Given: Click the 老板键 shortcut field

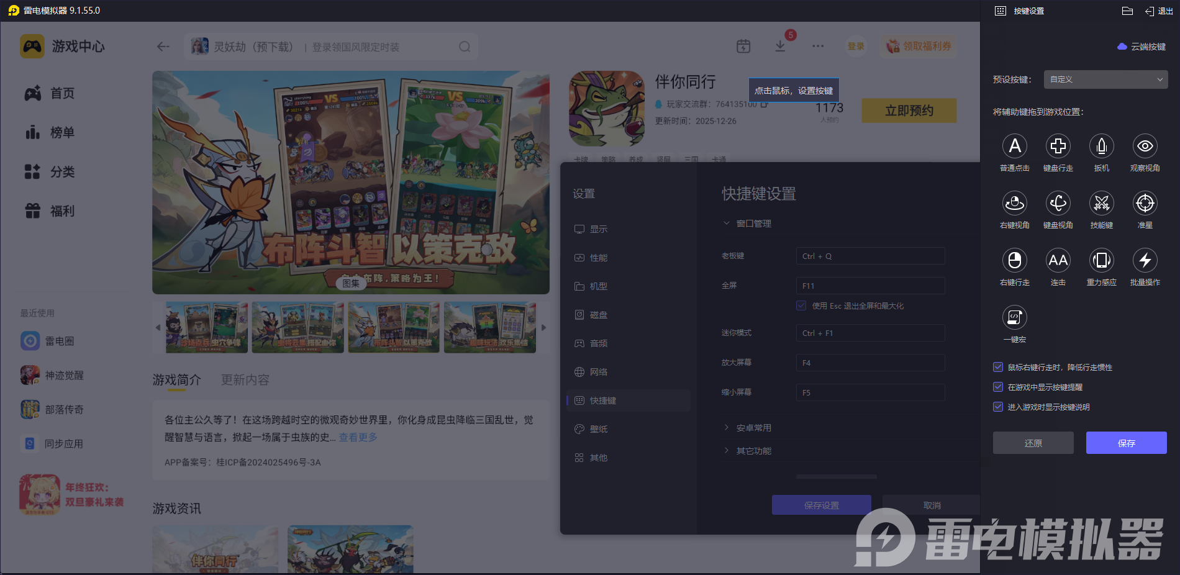Looking at the screenshot, I should (871, 256).
